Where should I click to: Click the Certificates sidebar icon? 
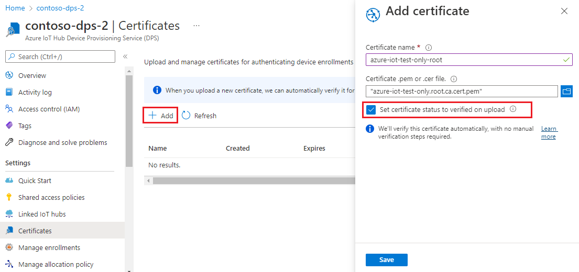(x=9, y=231)
